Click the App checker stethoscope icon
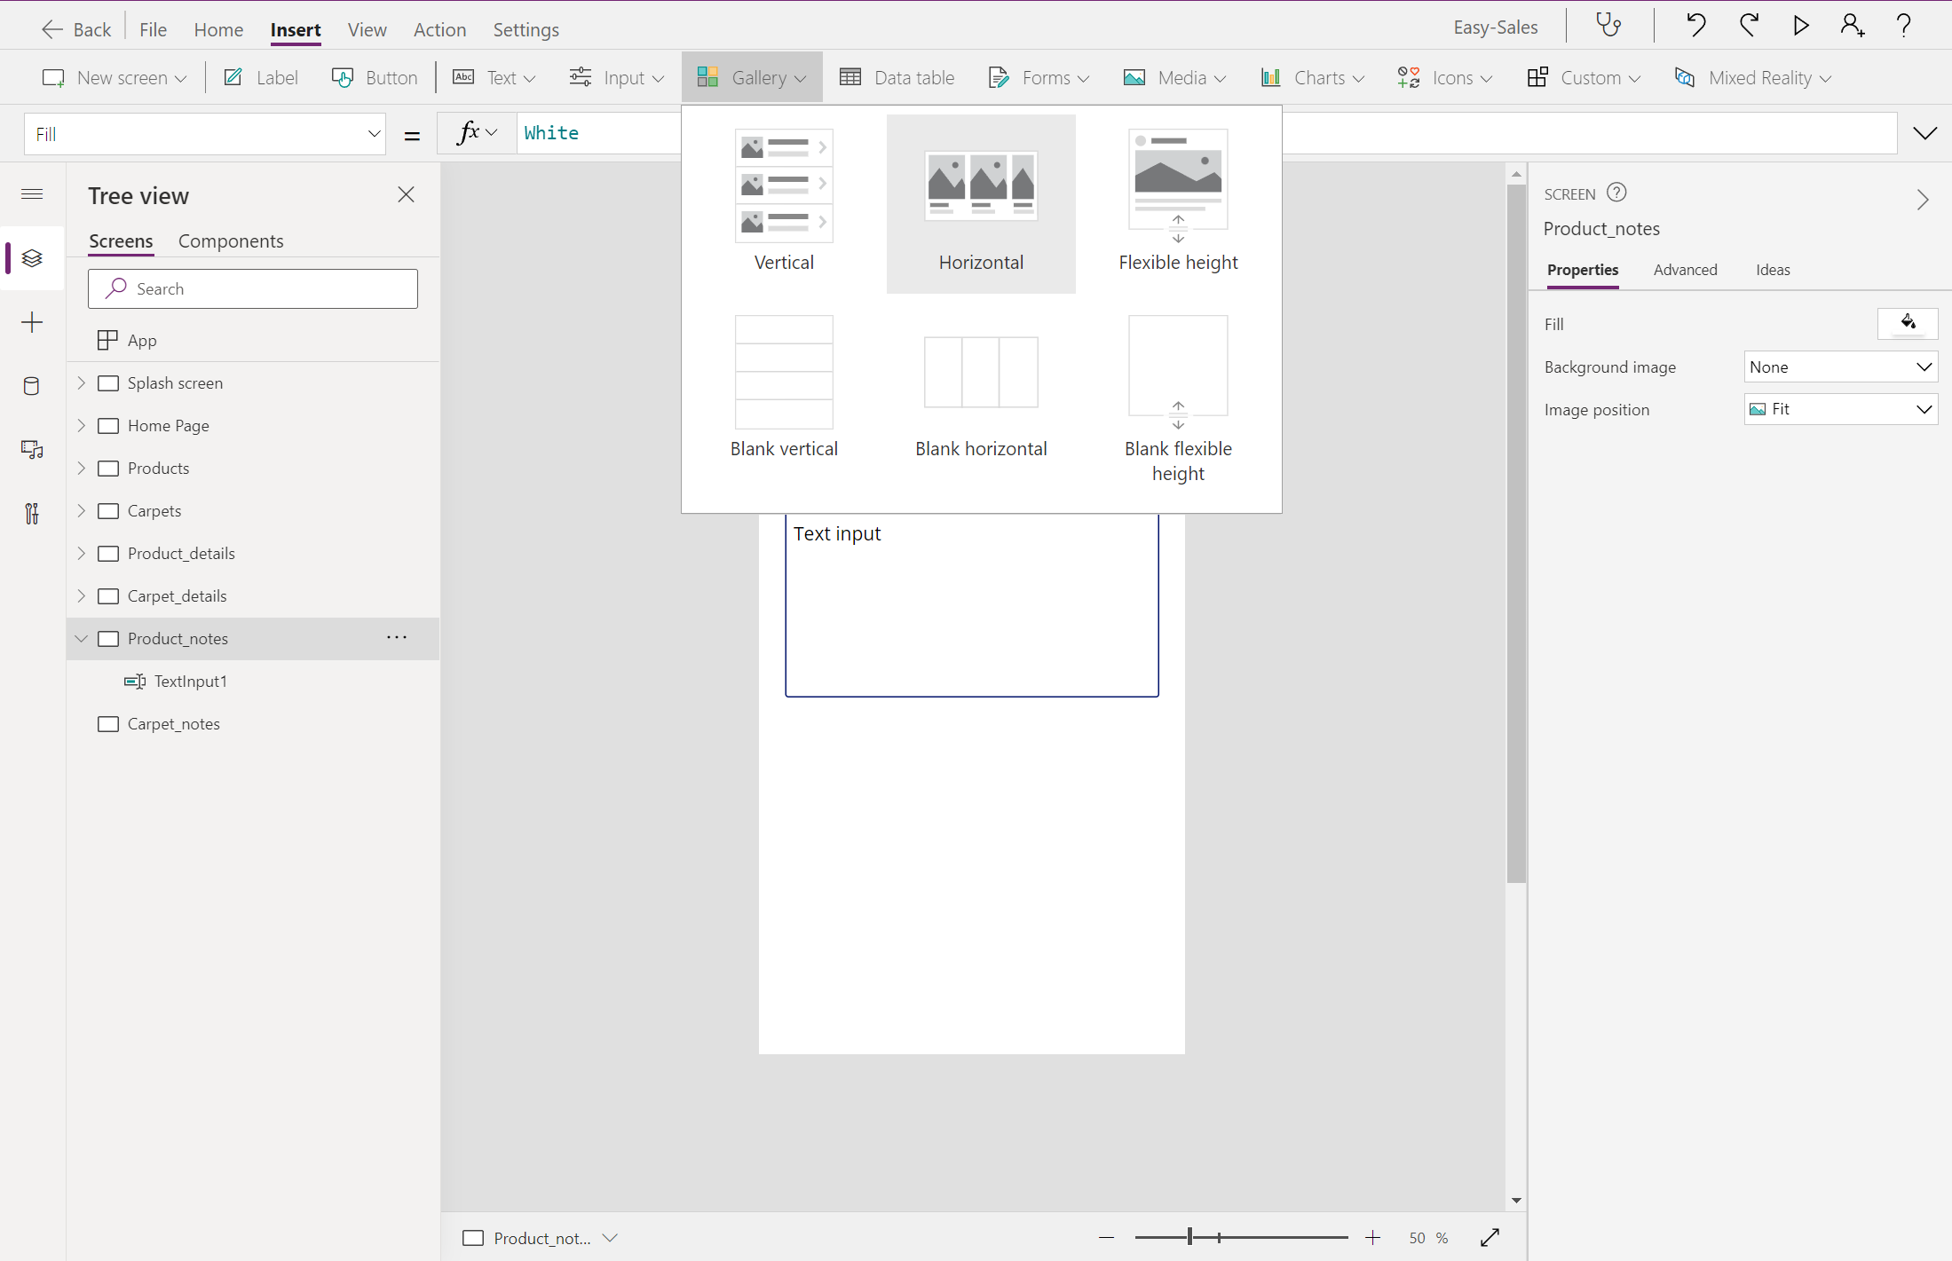 coord(1608,26)
